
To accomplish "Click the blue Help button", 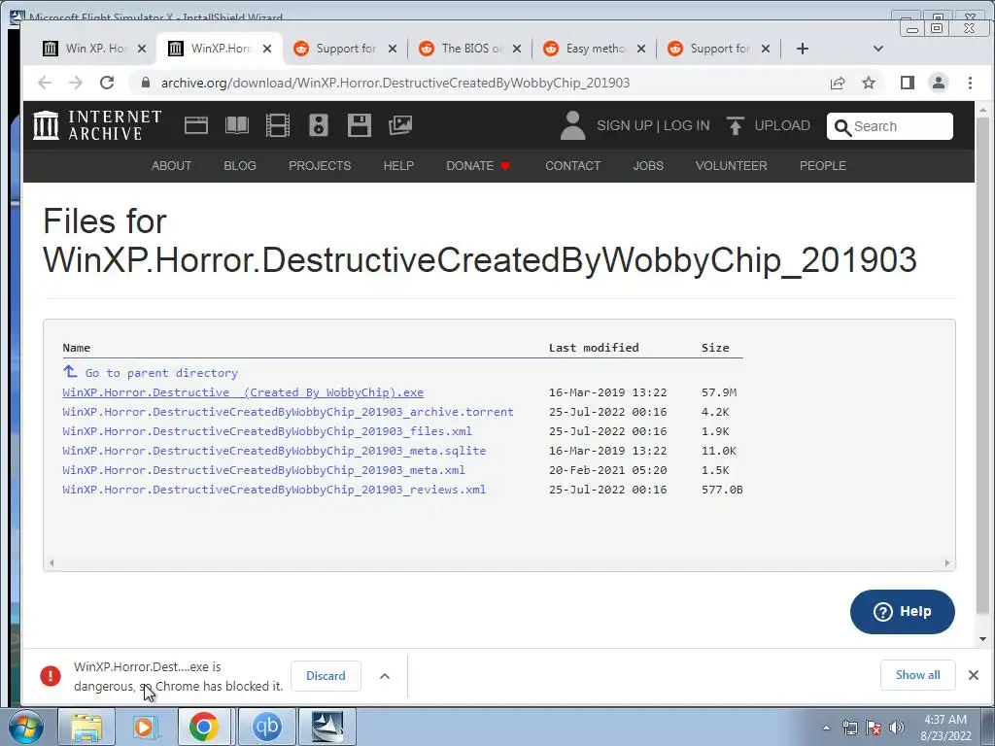I will click(x=902, y=612).
